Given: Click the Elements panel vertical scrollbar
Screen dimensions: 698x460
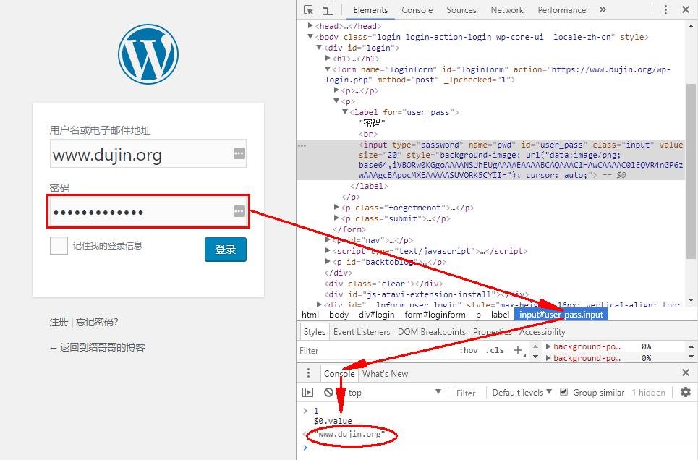Looking at the screenshot, I should pos(691,171).
